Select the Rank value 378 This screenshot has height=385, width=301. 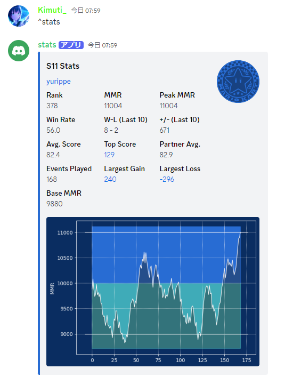52,106
